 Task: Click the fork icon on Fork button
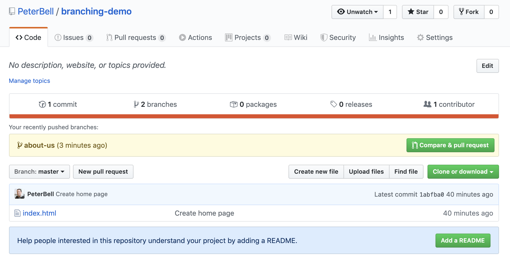[x=461, y=11]
